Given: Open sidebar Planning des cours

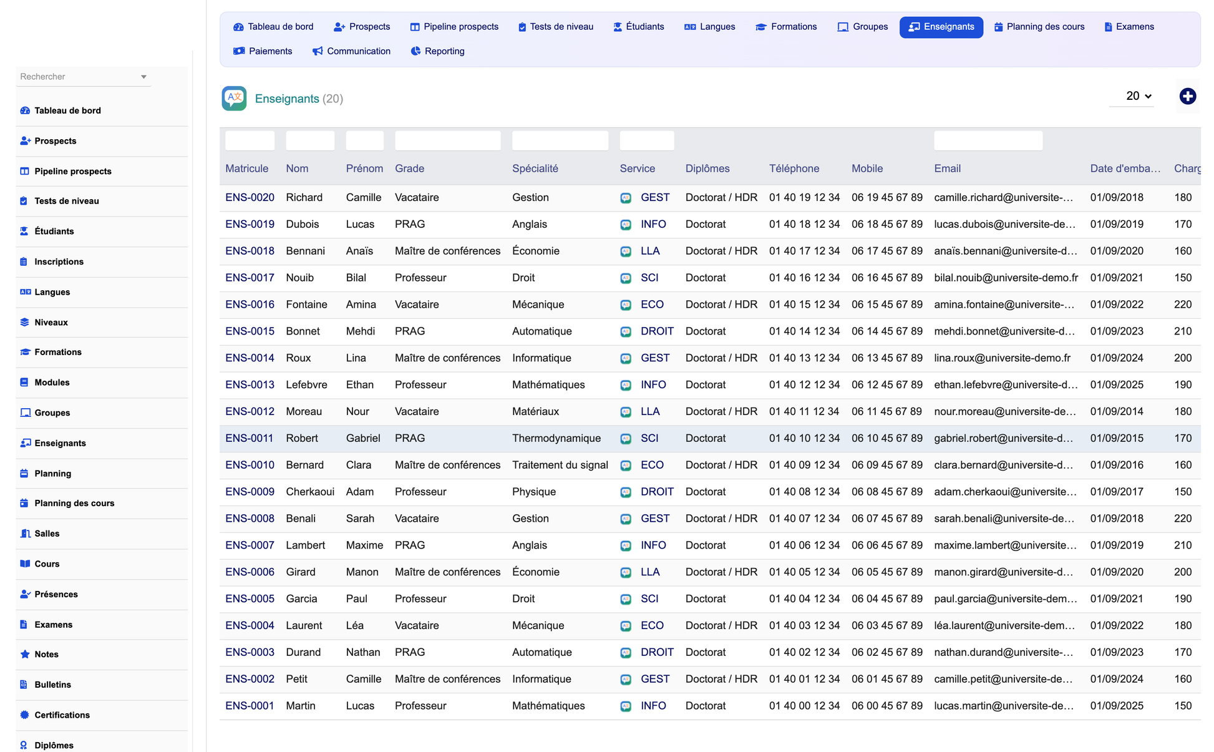Looking at the screenshot, I should coord(102,503).
